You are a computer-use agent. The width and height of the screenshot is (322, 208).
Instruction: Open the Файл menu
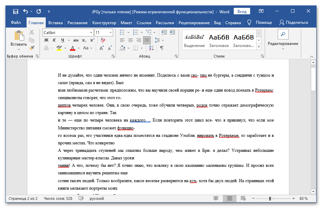16,22
